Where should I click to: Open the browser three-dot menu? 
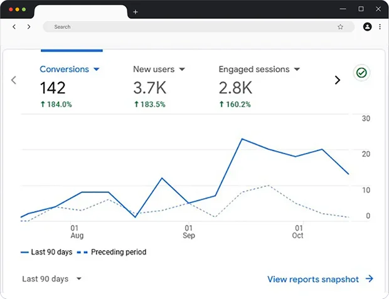click(380, 27)
